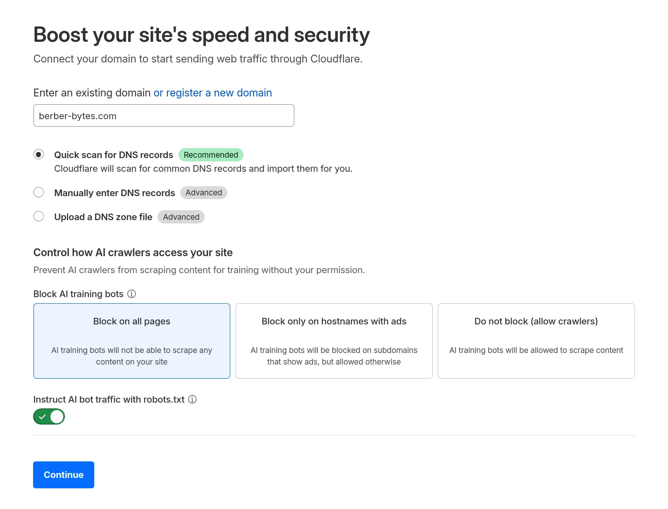This screenshot has height=509, width=668.
Task: Click Upload a DNS zone file label
Action: coord(103,217)
